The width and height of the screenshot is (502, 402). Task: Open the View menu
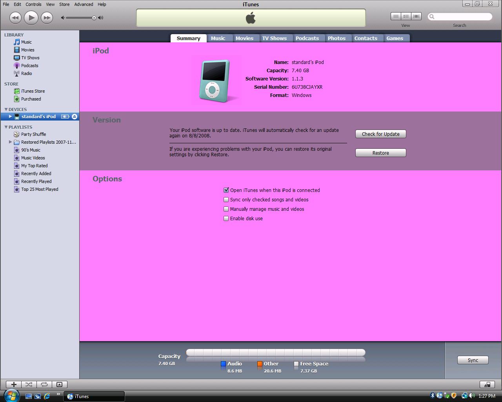[50, 4]
